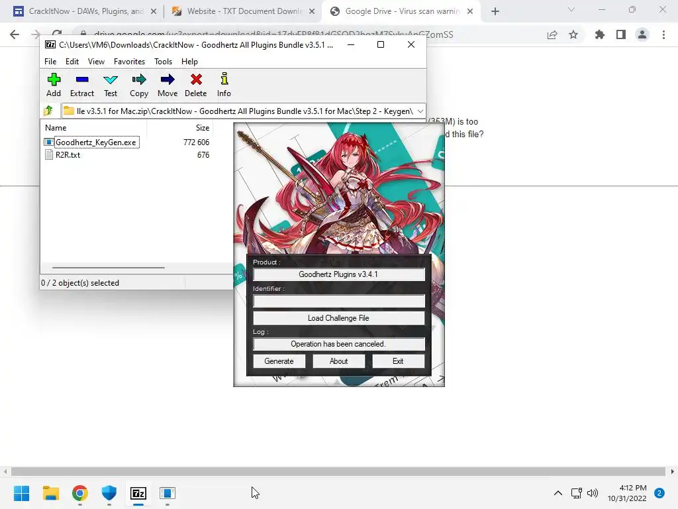The image size is (678, 509).
Task: Click the Exit button in keygen
Action: coord(398,361)
